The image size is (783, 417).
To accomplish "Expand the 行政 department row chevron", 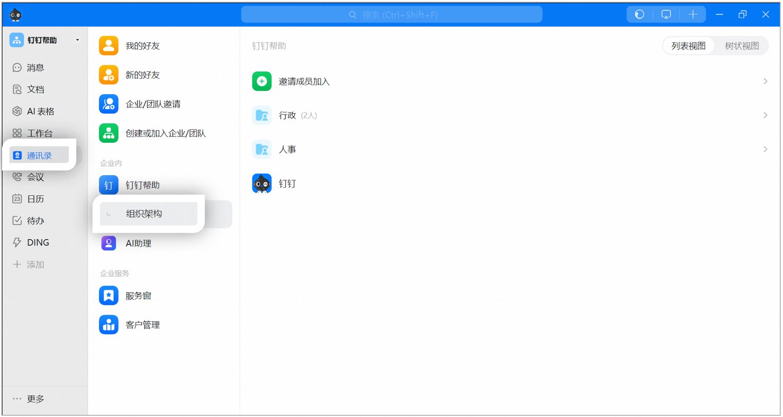I will (765, 115).
